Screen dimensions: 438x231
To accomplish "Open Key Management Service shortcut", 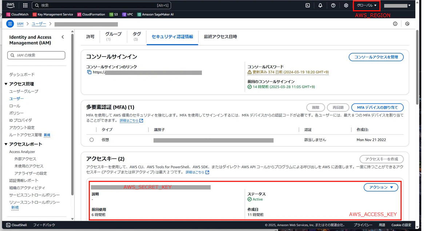I will 53,15.
